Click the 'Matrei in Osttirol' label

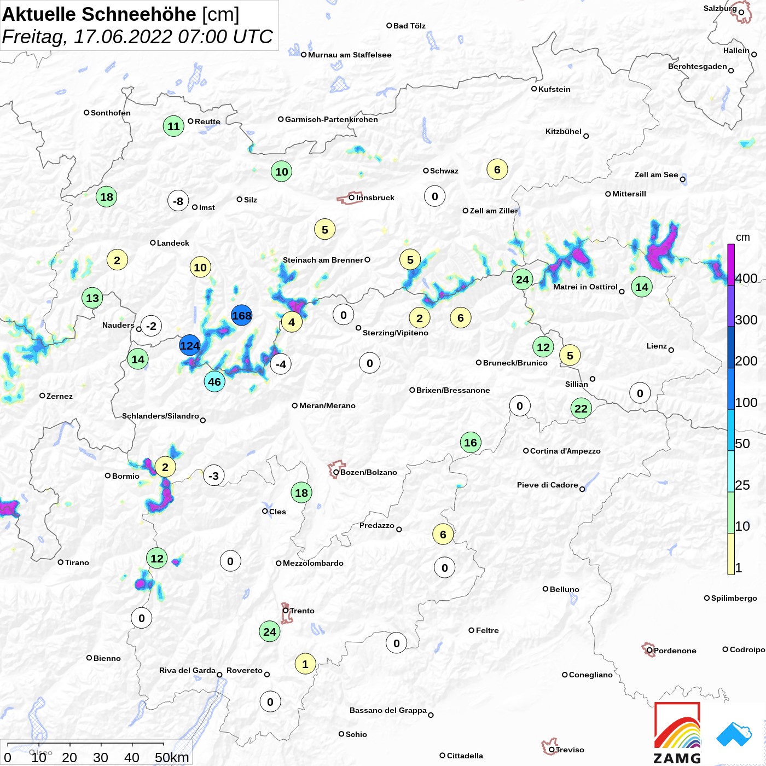pos(585,287)
